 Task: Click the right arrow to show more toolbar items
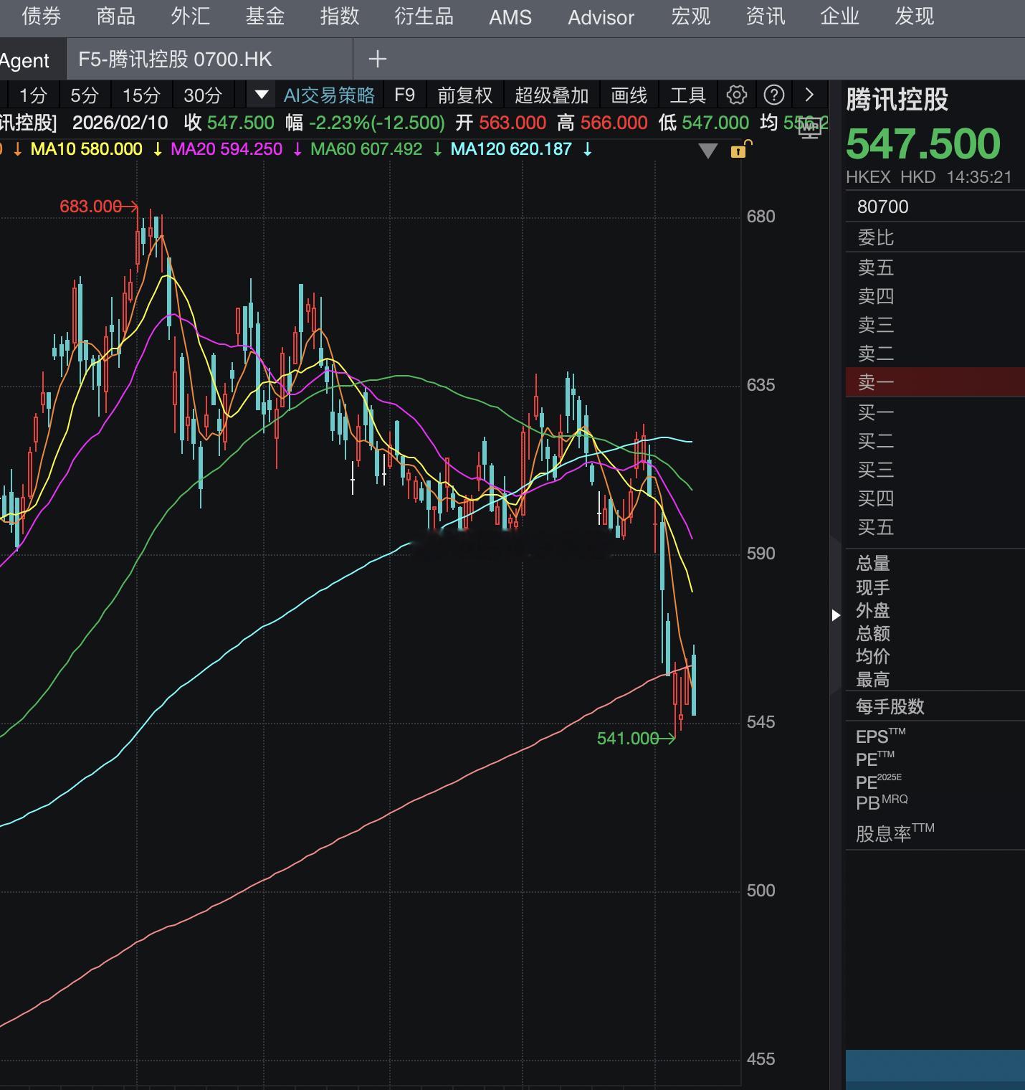pyautogui.click(x=809, y=95)
